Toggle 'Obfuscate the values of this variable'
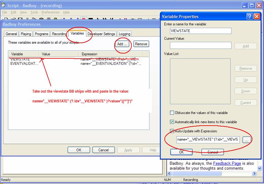264x184 pixels. point(172,113)
